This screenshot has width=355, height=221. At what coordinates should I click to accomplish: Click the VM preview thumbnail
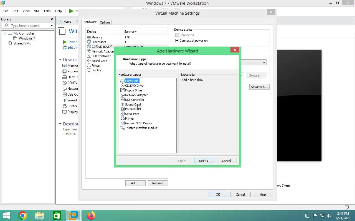[x=299, y=105]
